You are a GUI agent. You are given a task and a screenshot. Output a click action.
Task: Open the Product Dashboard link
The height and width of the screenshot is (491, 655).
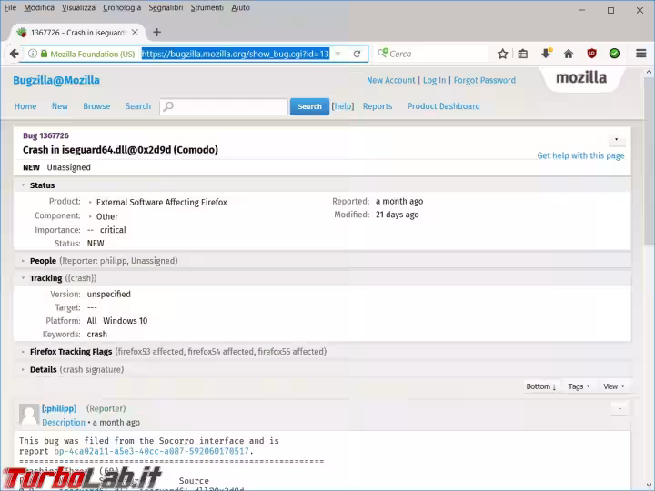coord(444,106)
